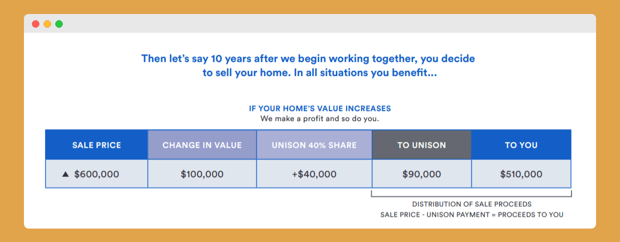This screenshot has width=620, height=242.
Task: Select the TO YOU column header
Action: click(521, 145)
